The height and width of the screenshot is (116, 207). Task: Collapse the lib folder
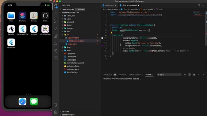coord(80,34)
